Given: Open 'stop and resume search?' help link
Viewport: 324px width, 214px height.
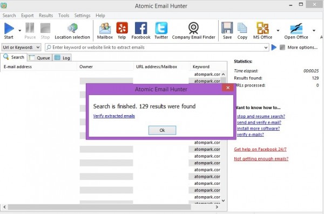Looking at the screenshot, I should point(261,116).
